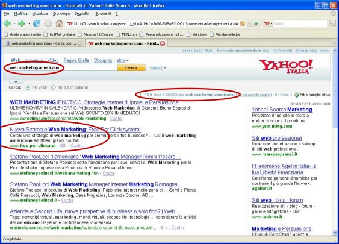Open the Windows bookmark
339x244 pixels.
coord(197,34)
